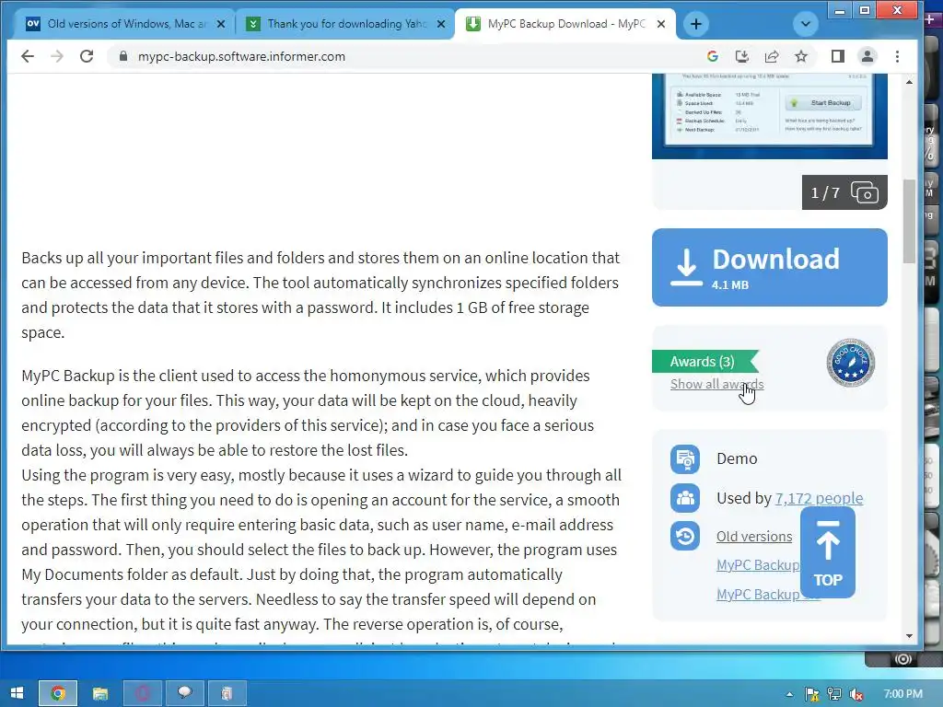The image size is (943, 707).
Task: Click the vertical scrollbar thumb
Action: coord(909,221)
